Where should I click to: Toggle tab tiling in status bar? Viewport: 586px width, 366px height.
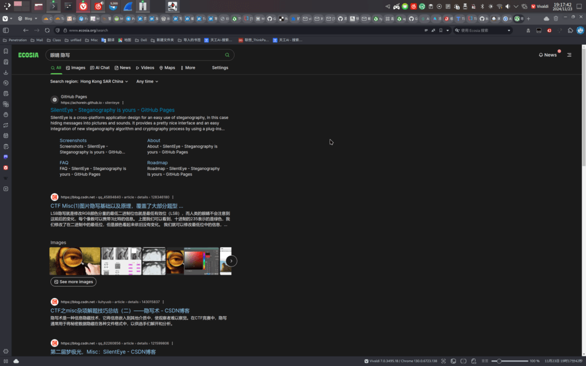(464, 361)
